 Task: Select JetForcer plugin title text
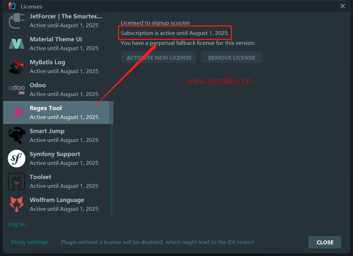66,17
